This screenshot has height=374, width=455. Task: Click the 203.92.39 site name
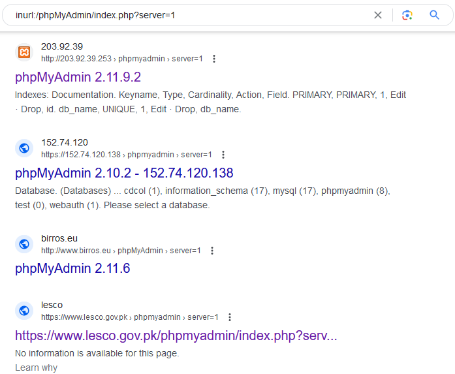click(x=62, y=46)
